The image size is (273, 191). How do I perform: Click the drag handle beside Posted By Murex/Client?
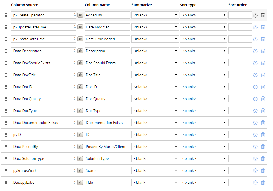click(6, 147)
